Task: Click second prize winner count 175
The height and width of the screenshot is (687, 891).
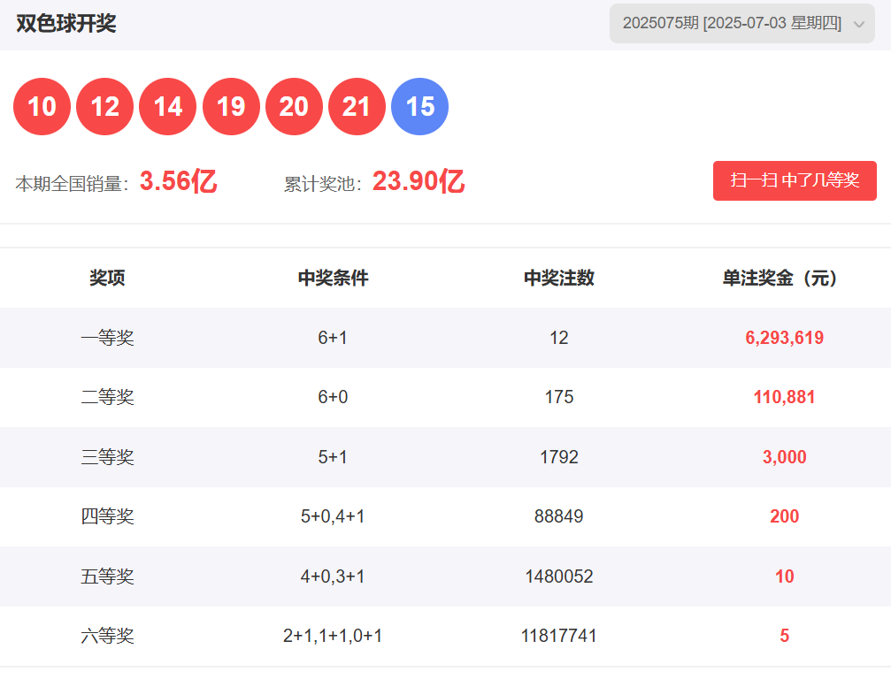Action: [559, 397]
